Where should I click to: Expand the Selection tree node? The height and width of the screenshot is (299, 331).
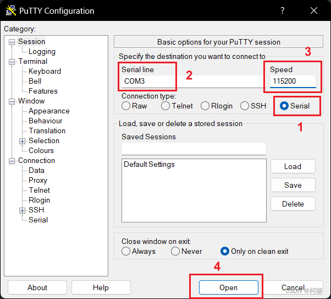click(x=22, y=141)
